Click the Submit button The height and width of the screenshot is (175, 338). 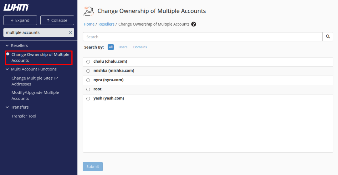click(93, 167)
